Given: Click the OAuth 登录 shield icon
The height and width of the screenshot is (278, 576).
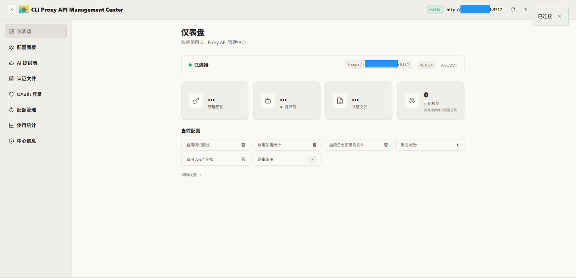Looking at the screenshot, I should [x=12, y=94].
